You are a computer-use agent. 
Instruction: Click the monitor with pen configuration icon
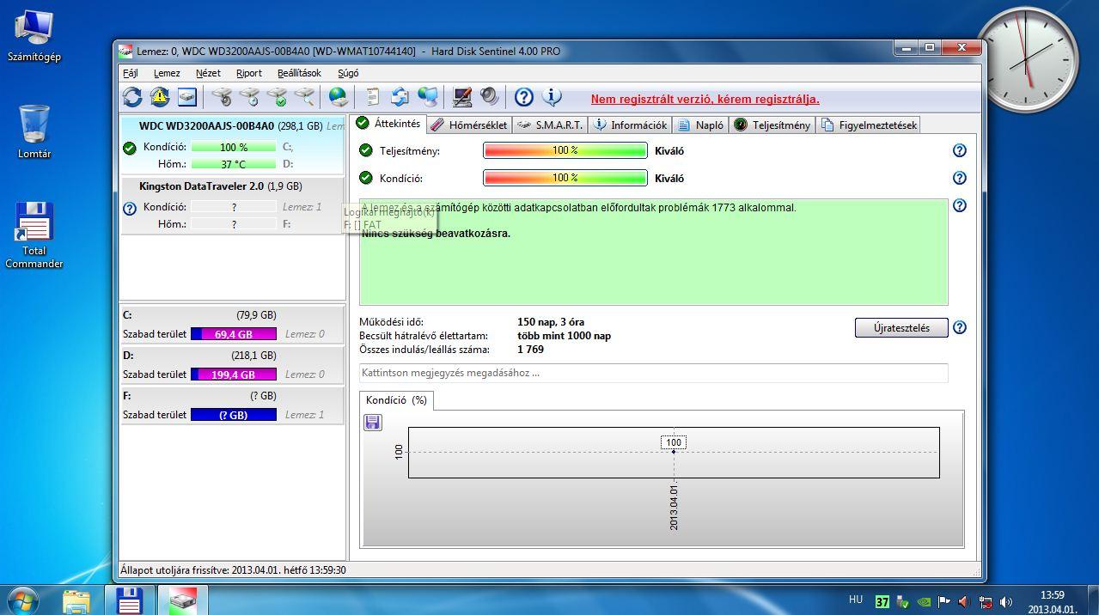click(462, 97)
